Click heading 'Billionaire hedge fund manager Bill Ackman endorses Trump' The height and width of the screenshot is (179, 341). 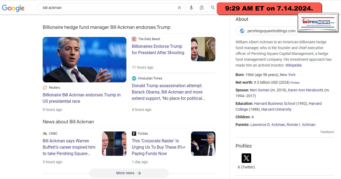107,27
